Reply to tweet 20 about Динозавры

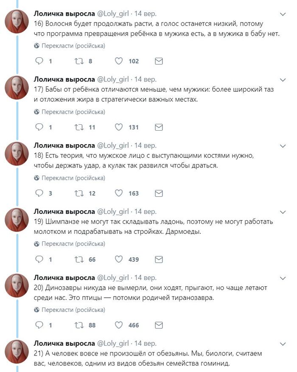(39, 325)
